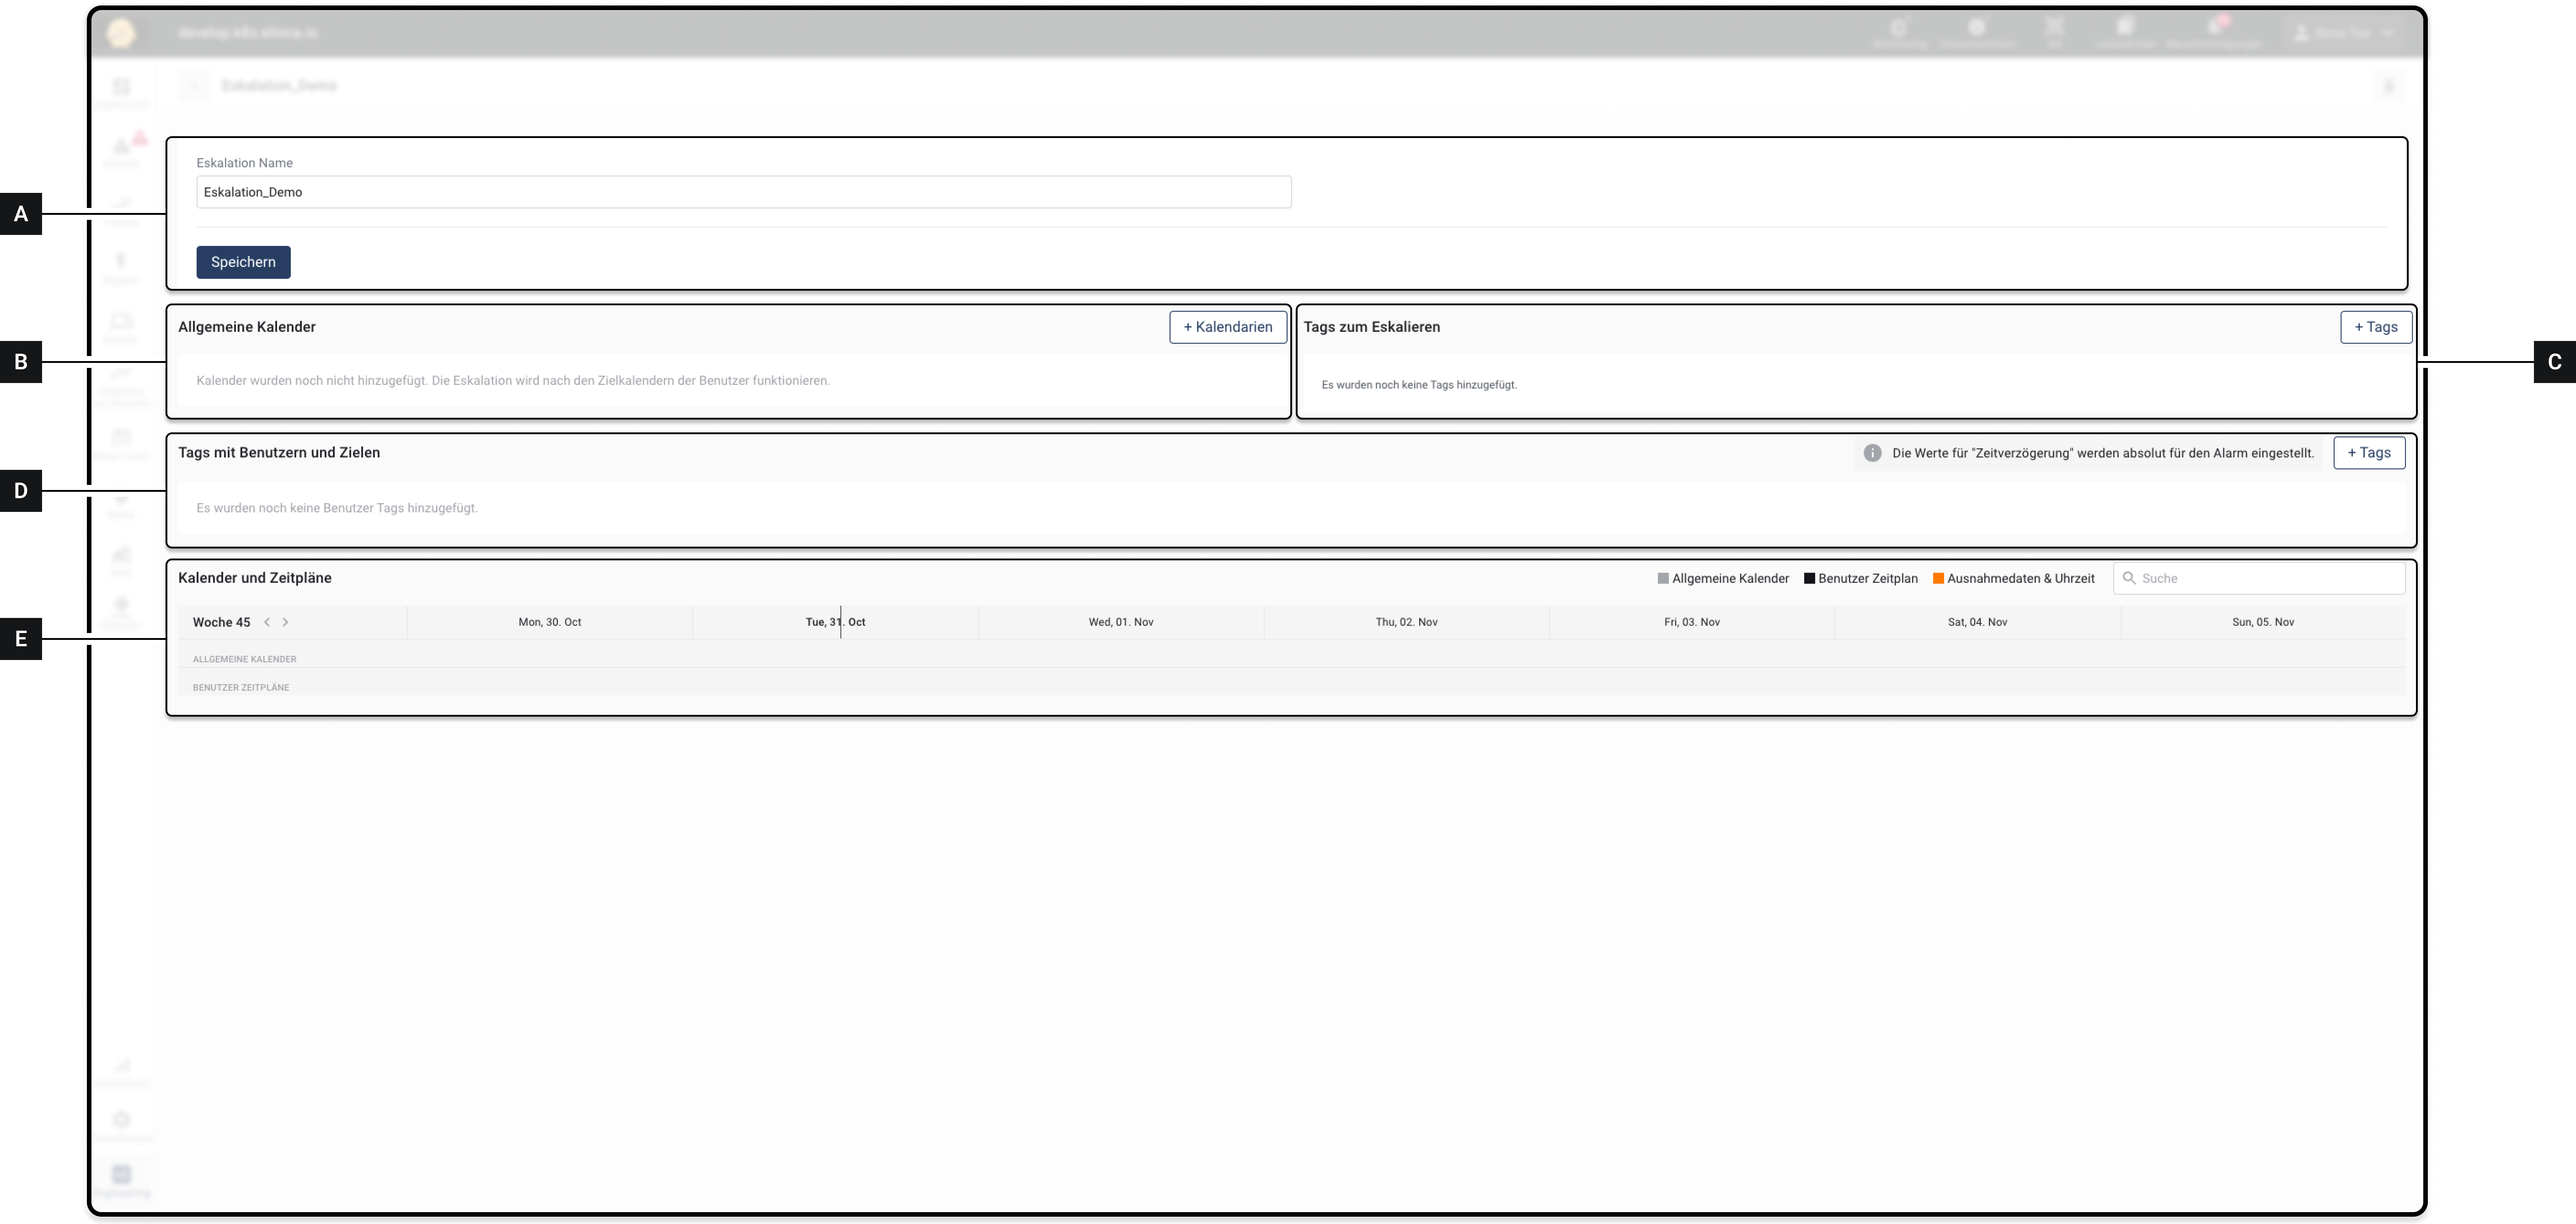Go to next week with right chevron
Screen dimensions: 2576x1224
286,622
